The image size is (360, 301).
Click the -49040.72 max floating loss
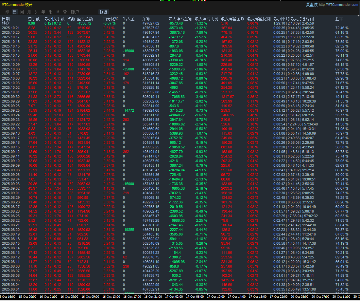tap(177, 115)
